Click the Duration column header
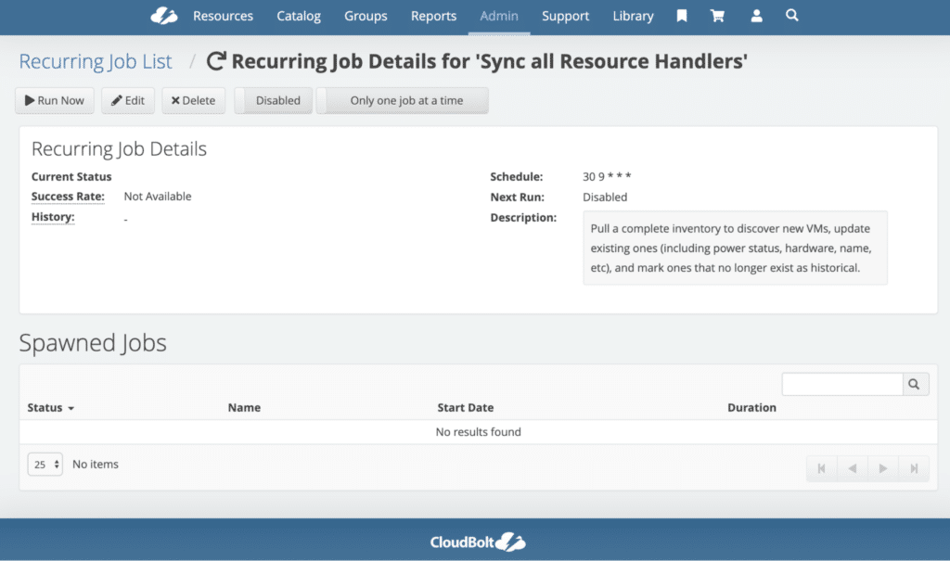950x561 pixels. tap(751, 408)
